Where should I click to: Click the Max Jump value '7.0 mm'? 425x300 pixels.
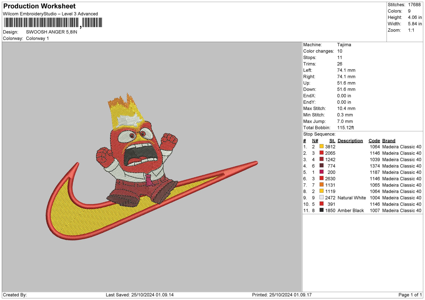click(345, 121)
